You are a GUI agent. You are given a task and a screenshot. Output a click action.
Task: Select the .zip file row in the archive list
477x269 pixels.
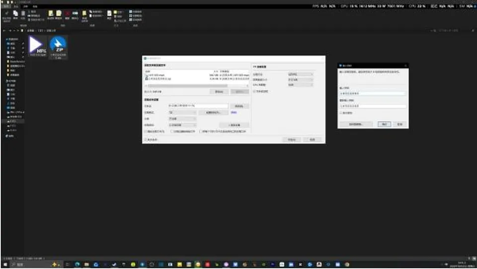[197, 79]
